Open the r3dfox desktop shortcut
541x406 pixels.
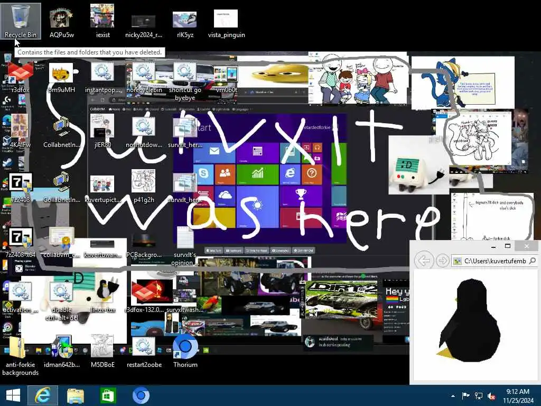click(21, 78)
